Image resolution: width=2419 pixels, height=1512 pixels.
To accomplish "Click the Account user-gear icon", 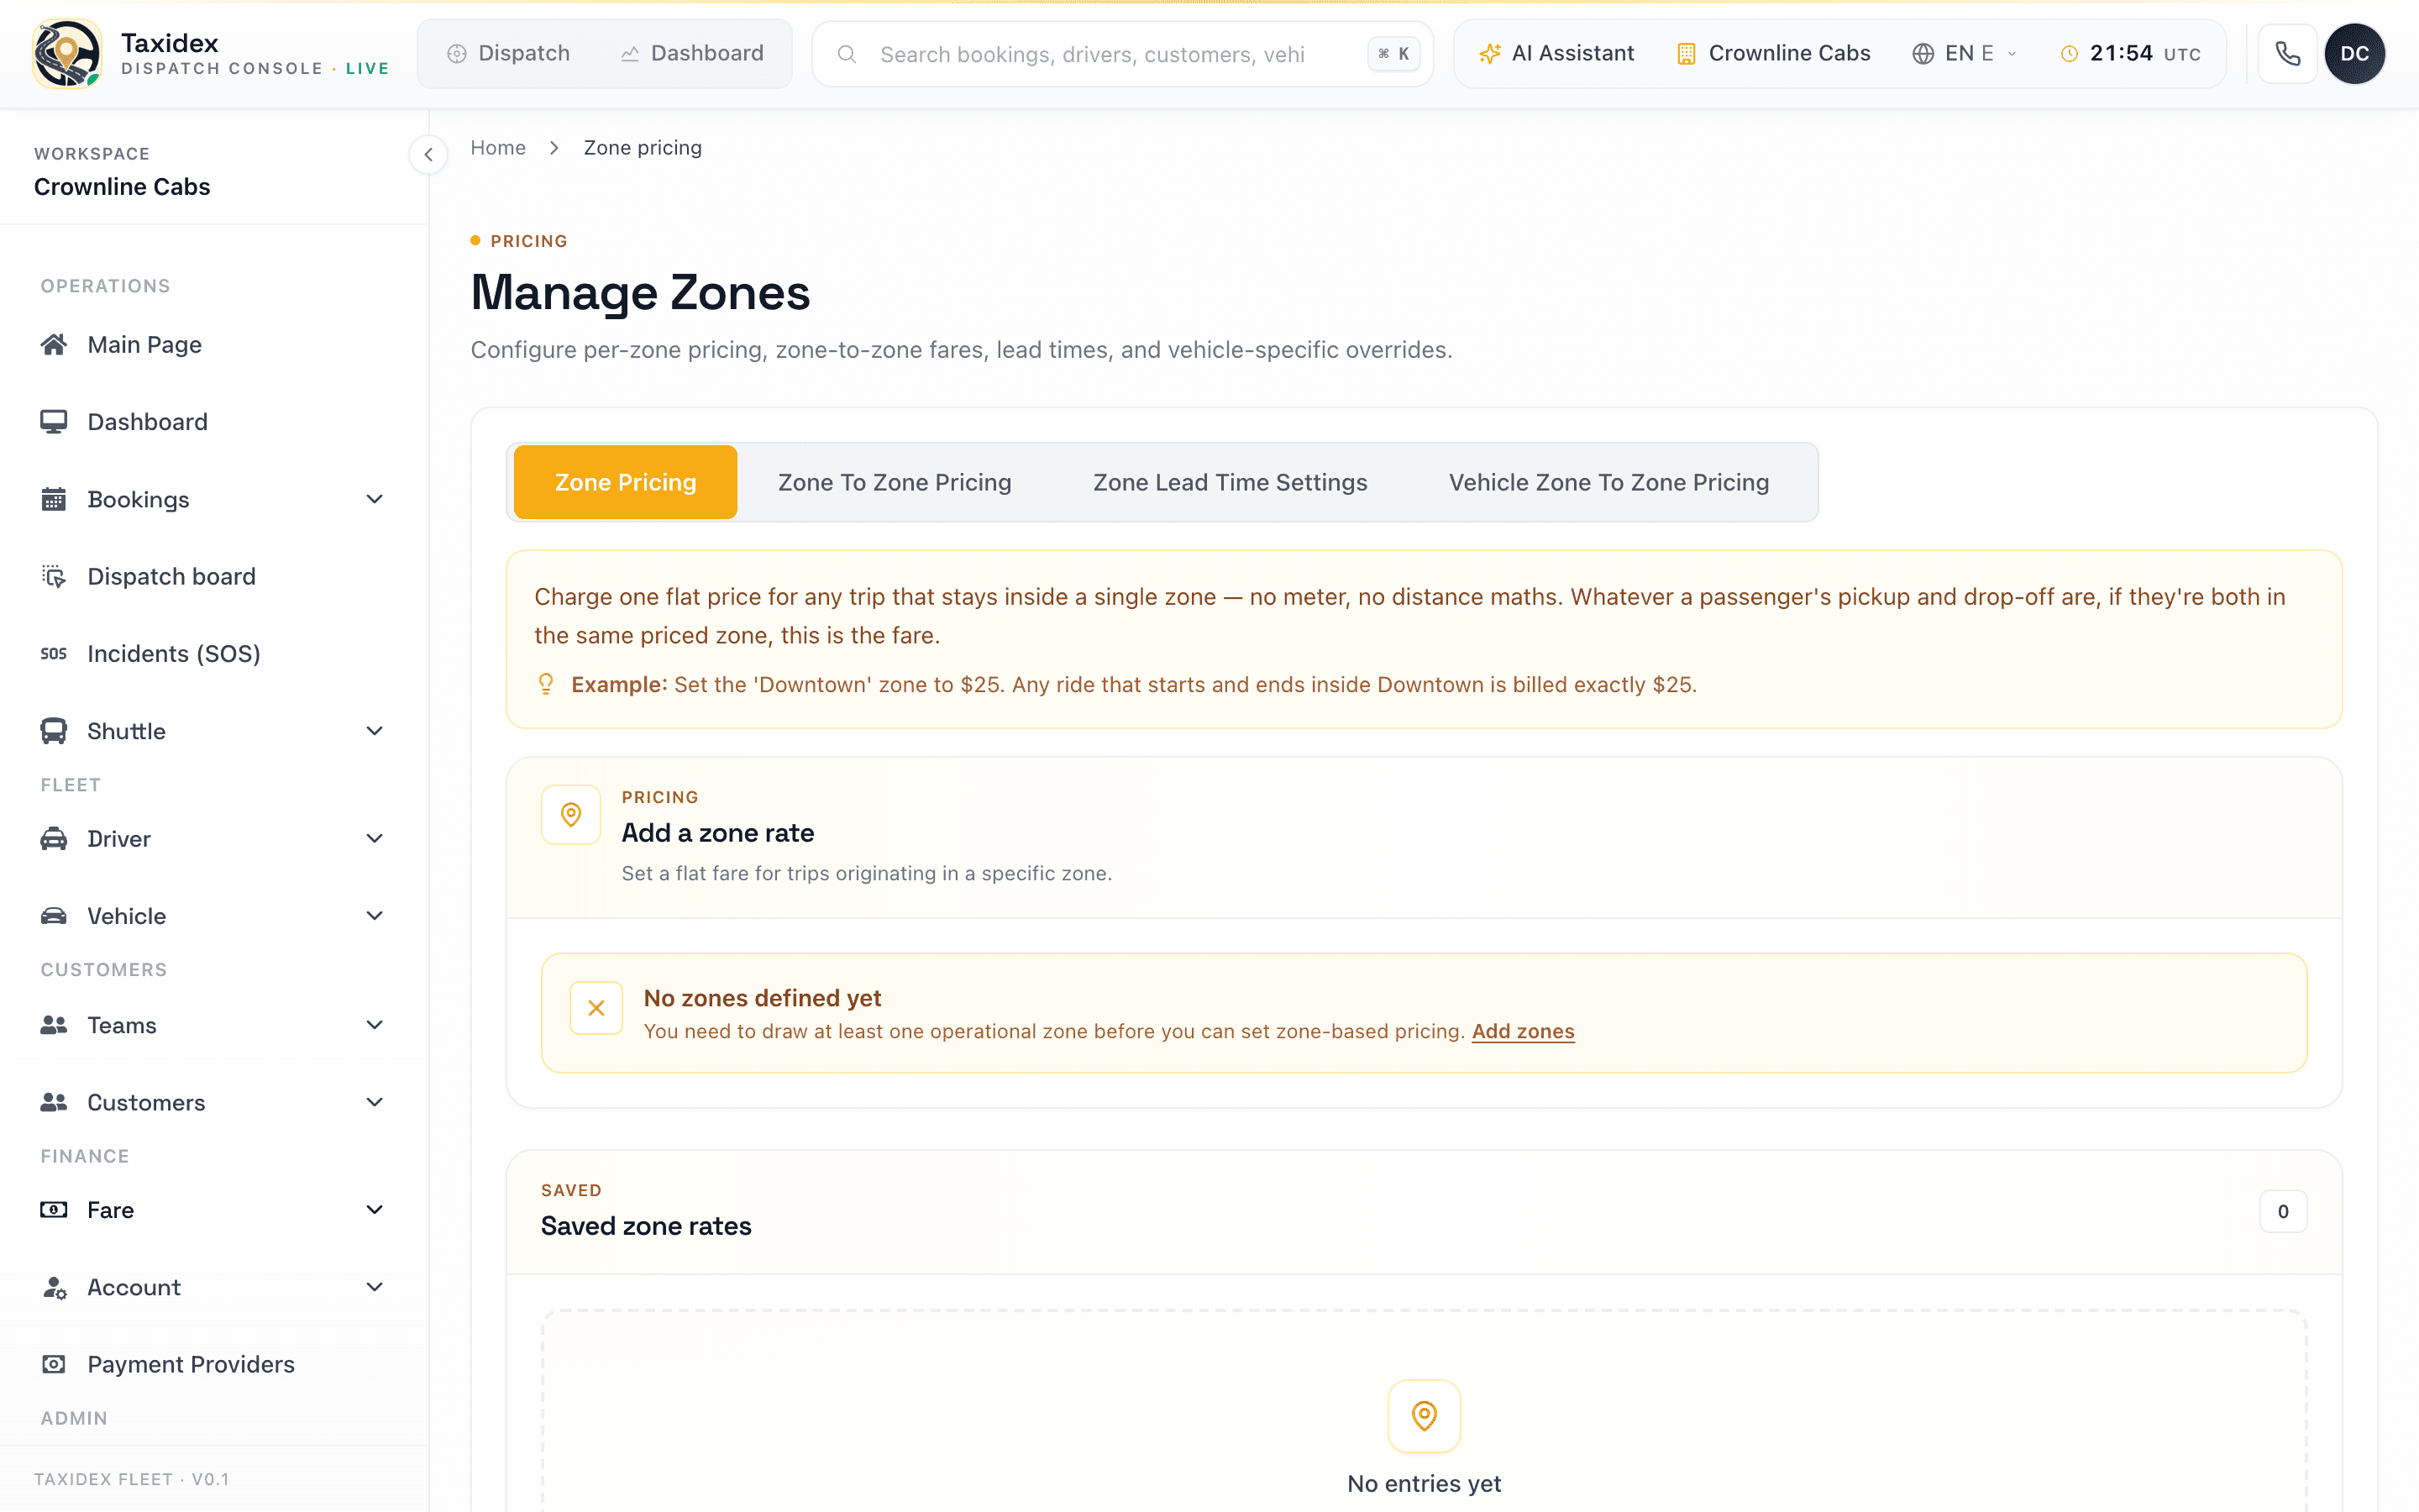I will click(54, 1287).
